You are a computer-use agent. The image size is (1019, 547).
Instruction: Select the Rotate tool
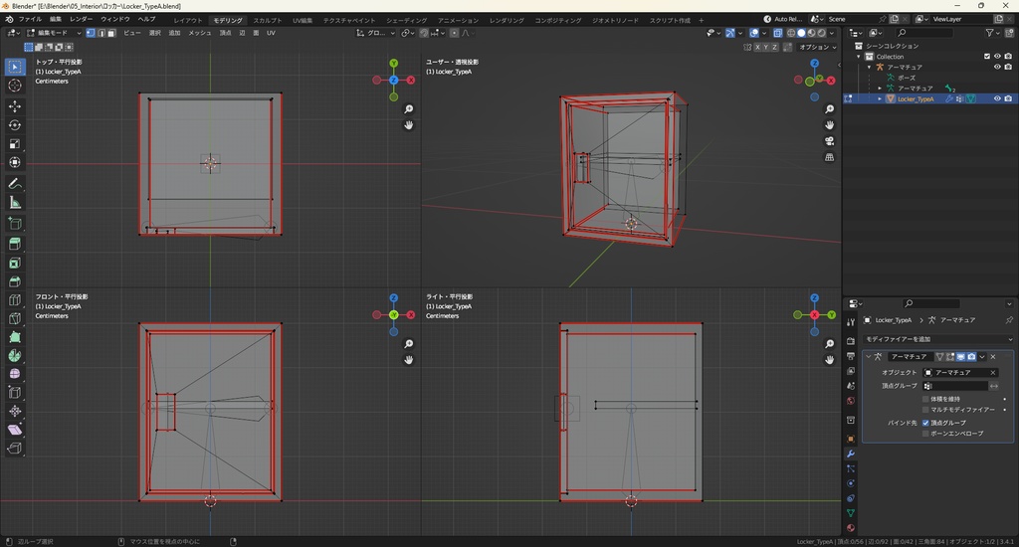coord(15,125)
